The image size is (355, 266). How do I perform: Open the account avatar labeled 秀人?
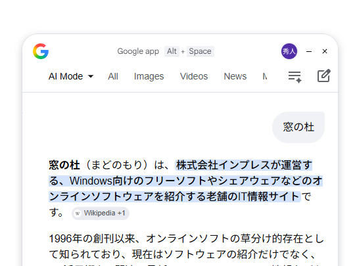coord(289,51)
